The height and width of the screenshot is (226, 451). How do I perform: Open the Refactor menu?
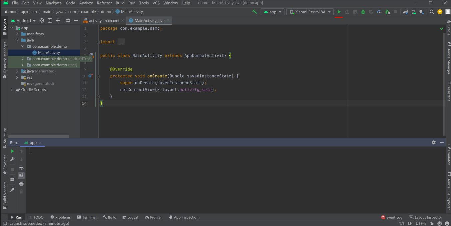(104, 3)
